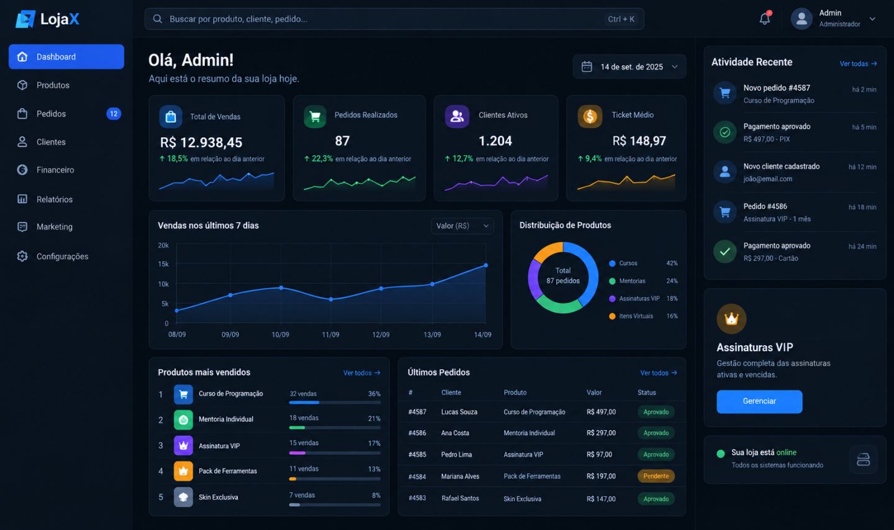
Task: Focus the product, client, order search field
Action: (x=394, y=19)
